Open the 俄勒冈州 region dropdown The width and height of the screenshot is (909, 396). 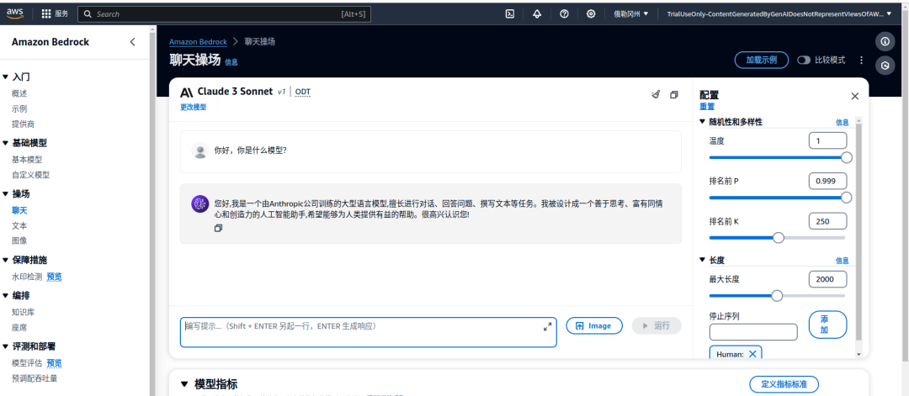click(x=630, y=14)
